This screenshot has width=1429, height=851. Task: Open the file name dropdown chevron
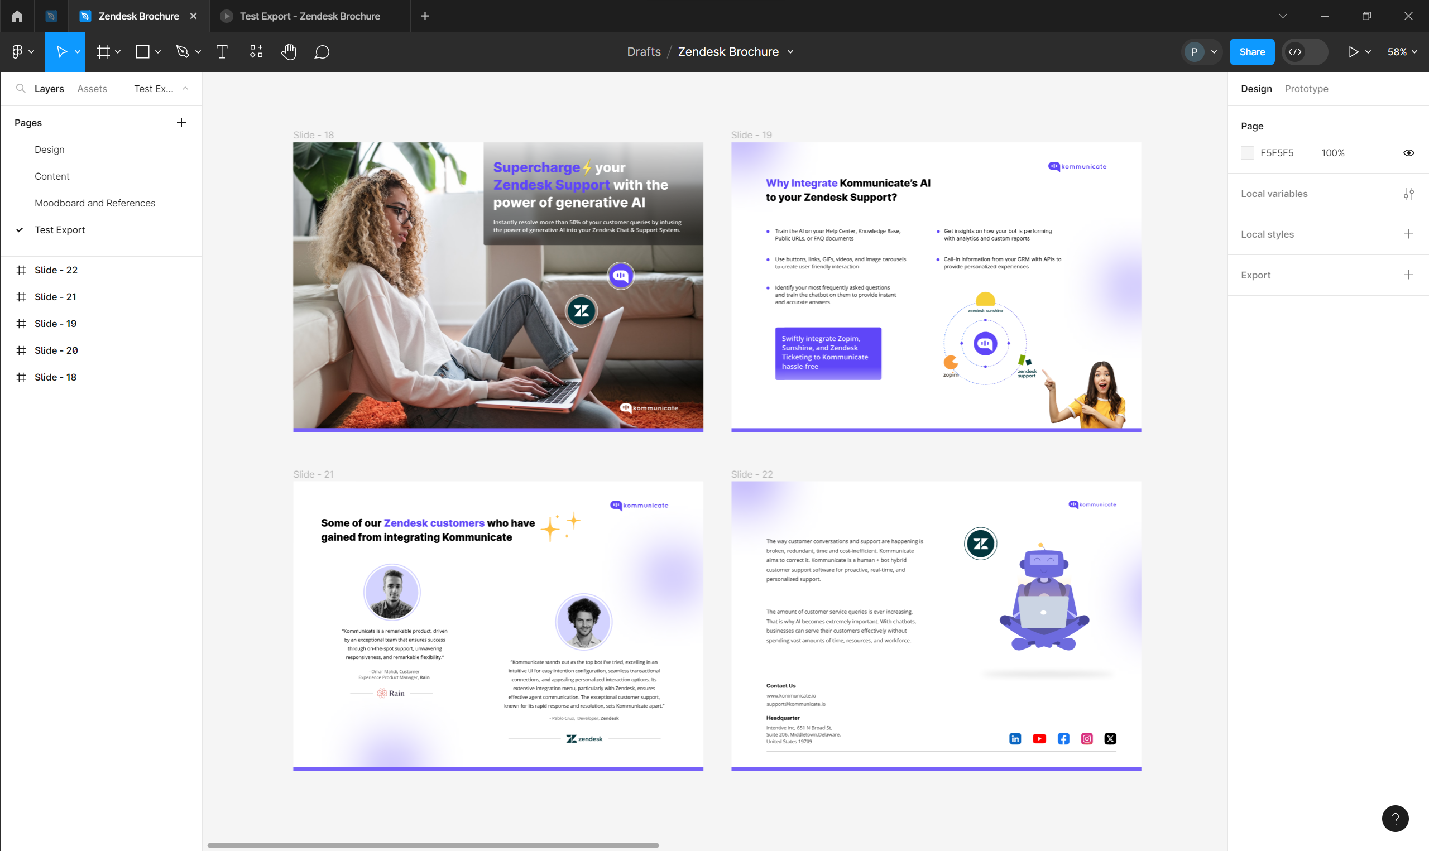coord(790,51)
